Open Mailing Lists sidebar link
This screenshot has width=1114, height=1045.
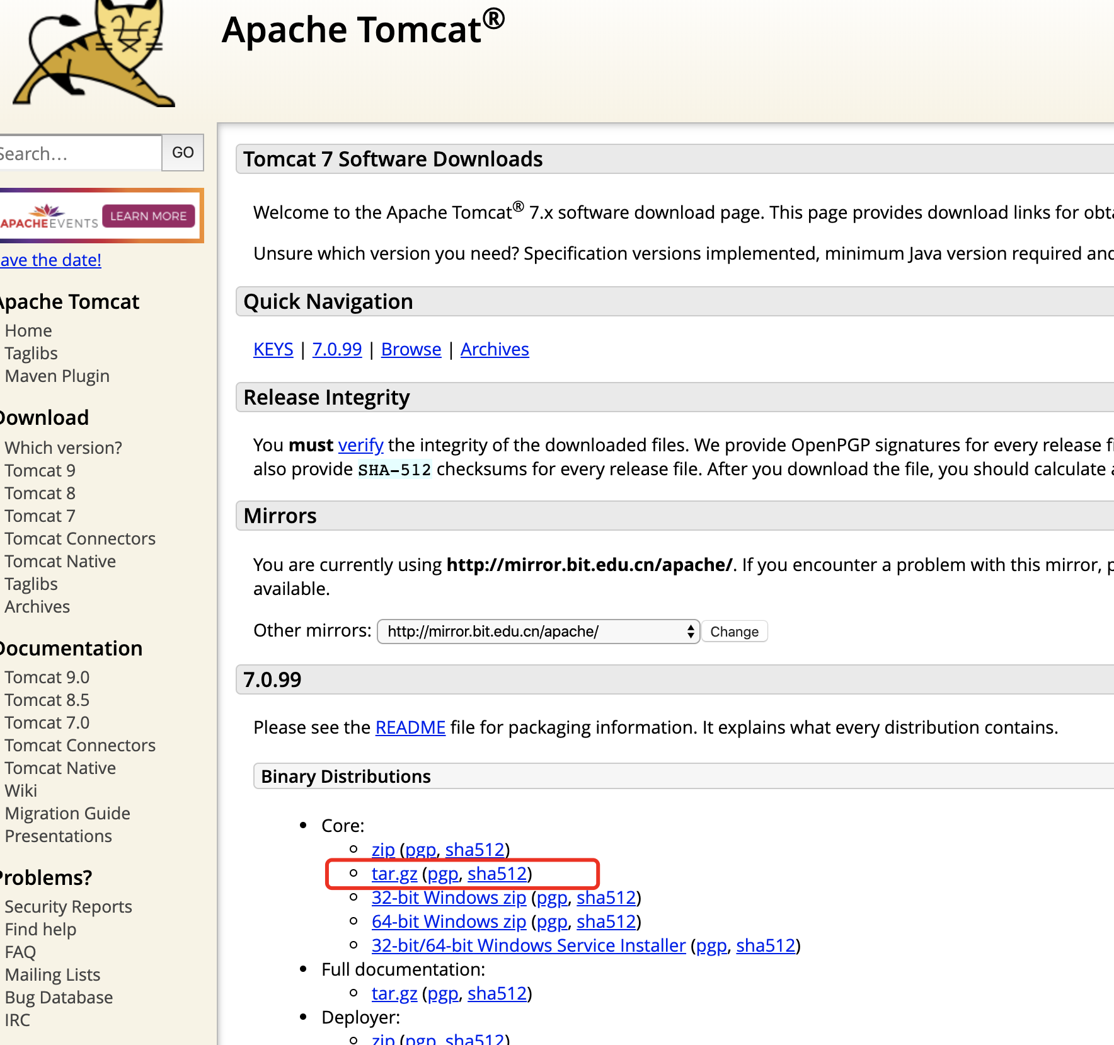(x=52, y=975)
